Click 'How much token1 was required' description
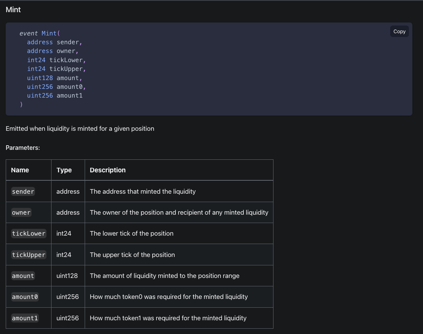Image resolution: width=423 pixels, height=334 pixels. click(168, 318)
